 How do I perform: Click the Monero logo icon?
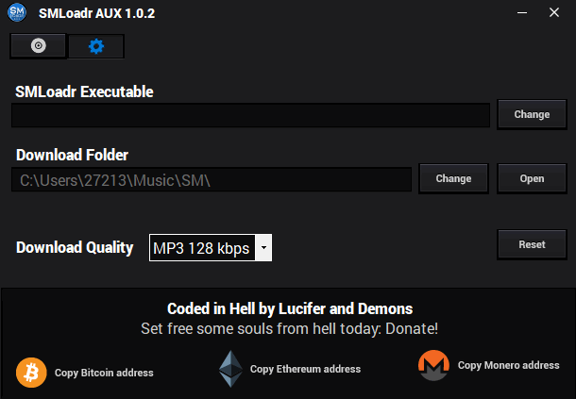pos(433,365)
